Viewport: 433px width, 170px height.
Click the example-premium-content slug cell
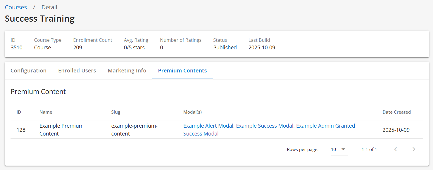[x=134, y=130]
